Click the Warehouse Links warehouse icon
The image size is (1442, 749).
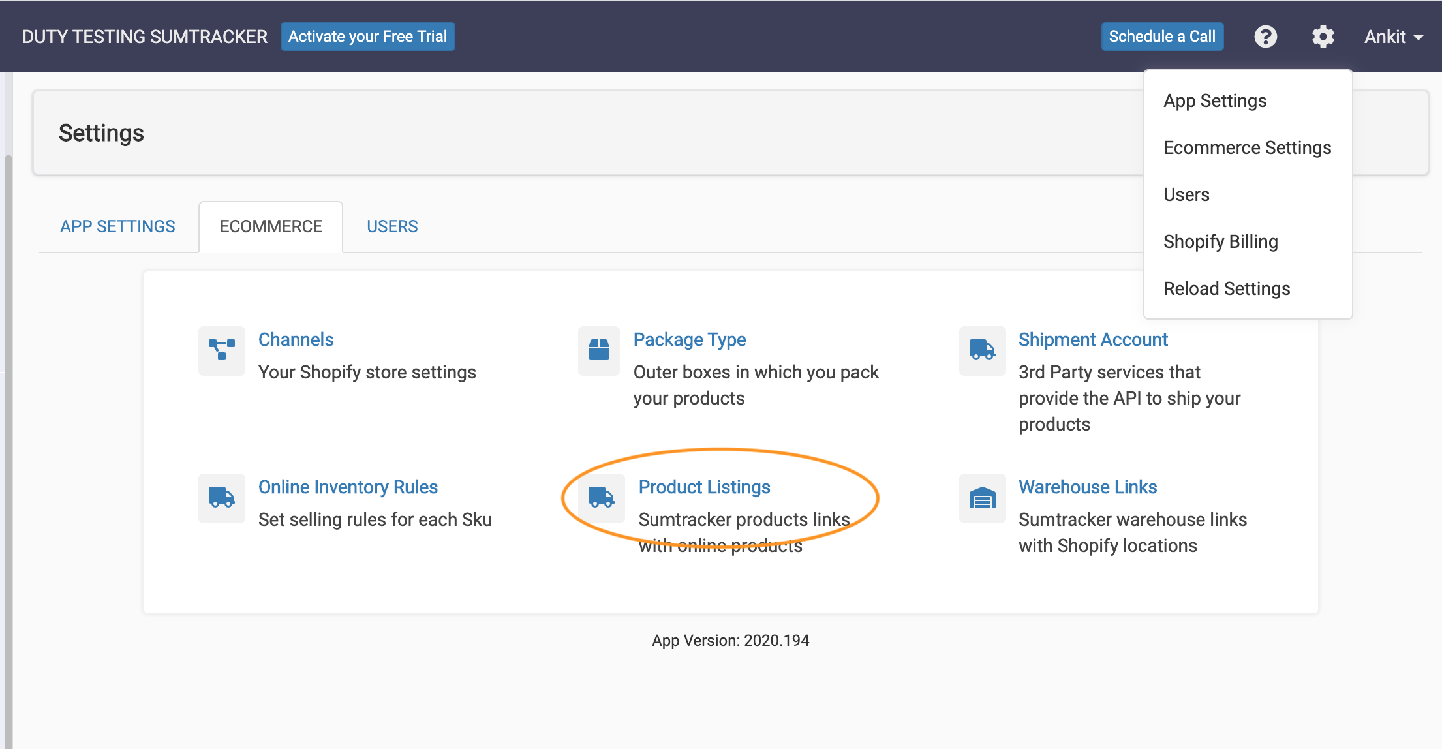[982, 499]
